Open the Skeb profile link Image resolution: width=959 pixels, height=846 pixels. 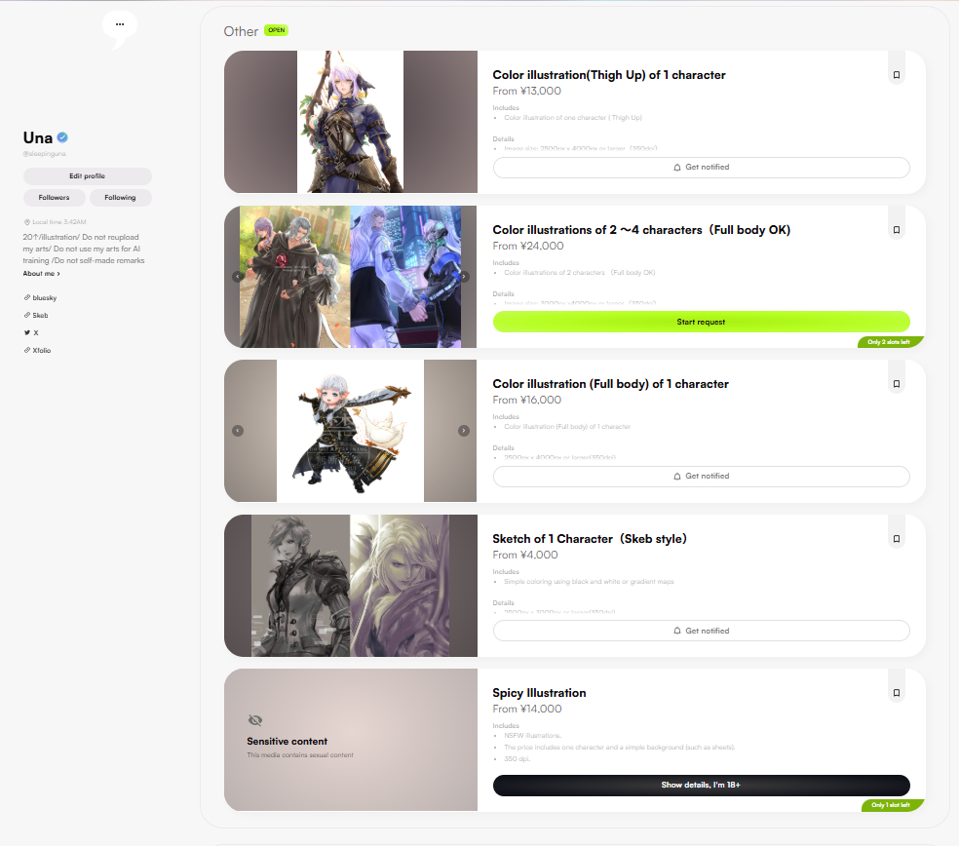(40, 315)
